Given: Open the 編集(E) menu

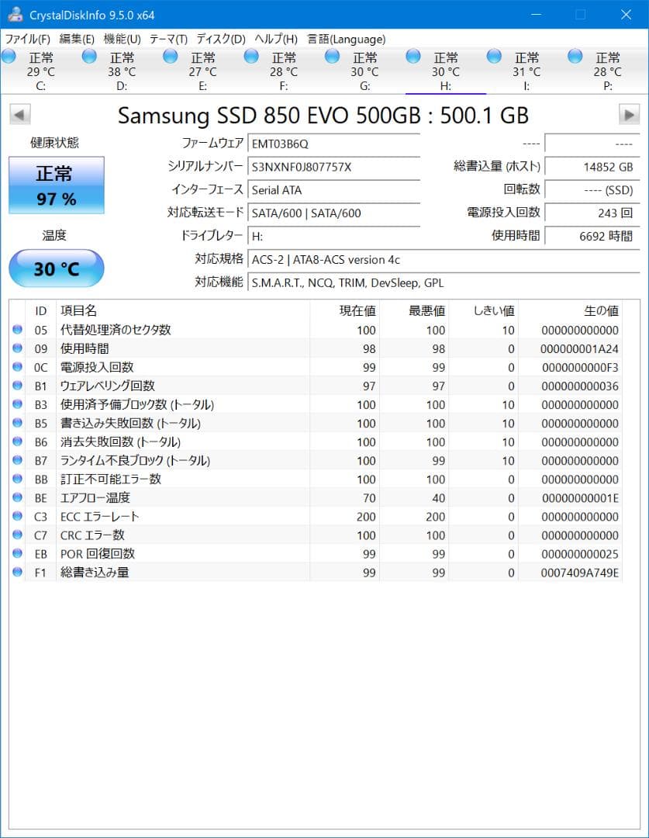Looking at the screenshot, I should coord(77,39).
